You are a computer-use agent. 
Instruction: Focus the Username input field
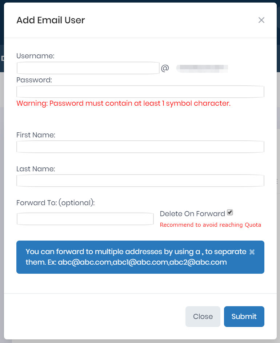click(x=88, y=68)
